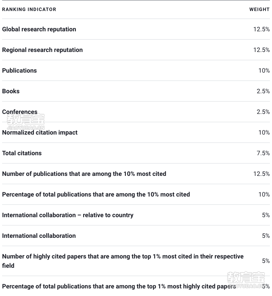Screen dimensions: 272x296
Task: Click International collaboration – relative to country
Action: tap(68, 215)
